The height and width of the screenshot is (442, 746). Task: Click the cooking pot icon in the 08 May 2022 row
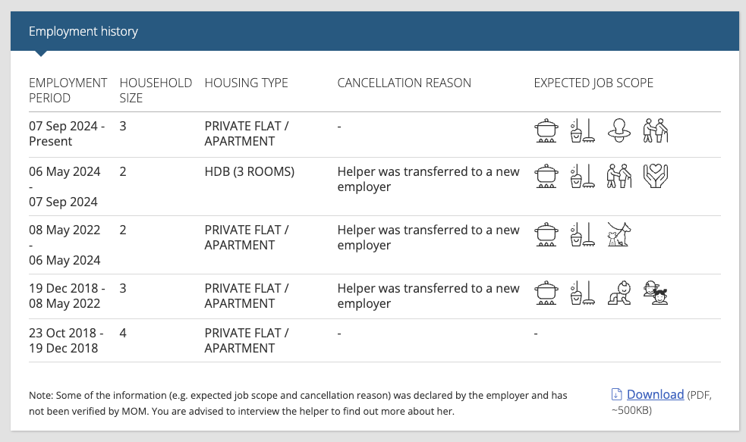tap(546, 234)
